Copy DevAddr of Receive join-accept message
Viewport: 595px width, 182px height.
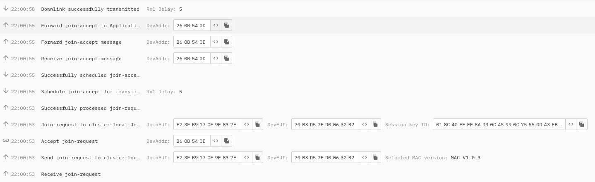click(x=226, y=59)
